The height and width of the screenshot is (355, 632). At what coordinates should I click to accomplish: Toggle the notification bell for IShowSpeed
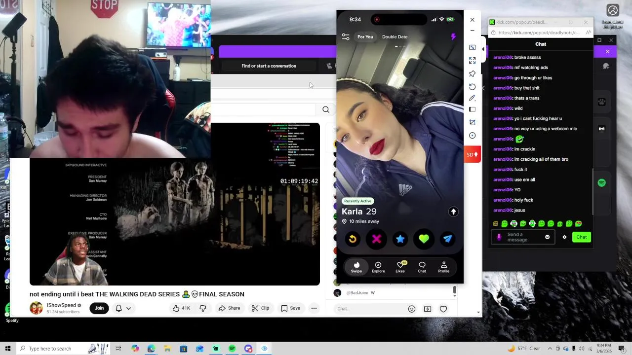coord(118,308)
